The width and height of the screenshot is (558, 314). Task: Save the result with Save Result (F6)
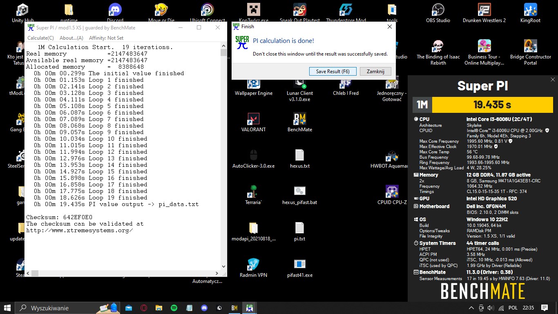point(333,71)
